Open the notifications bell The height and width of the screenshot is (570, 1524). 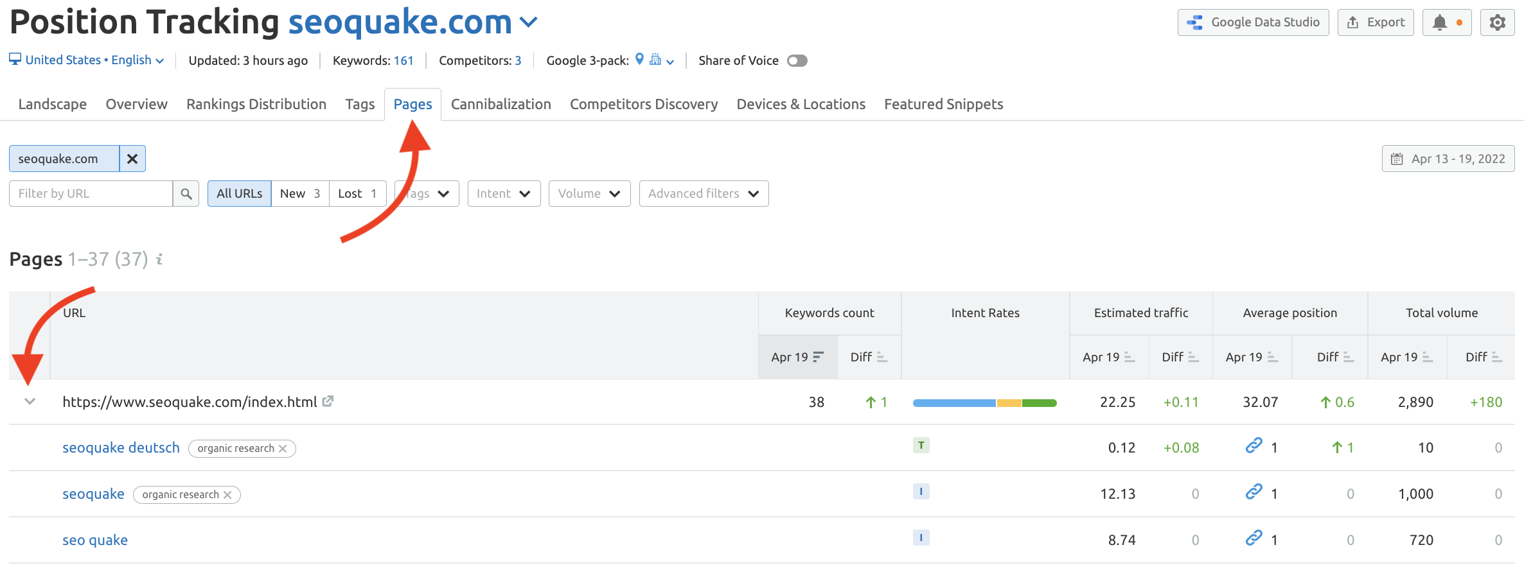[1447, 22]
